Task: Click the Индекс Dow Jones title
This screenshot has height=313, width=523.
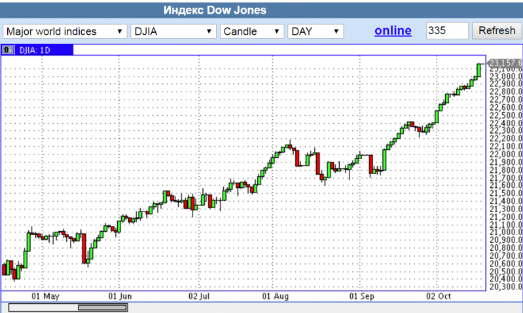Action: pos(215,10)
